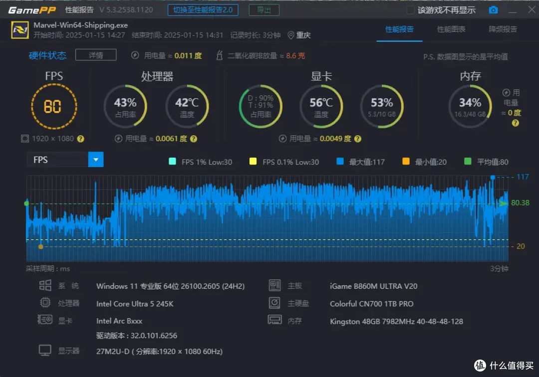
Task: Click the power icon next to 用电量 ≈ 0.011 度
Action: pos(135,55)
